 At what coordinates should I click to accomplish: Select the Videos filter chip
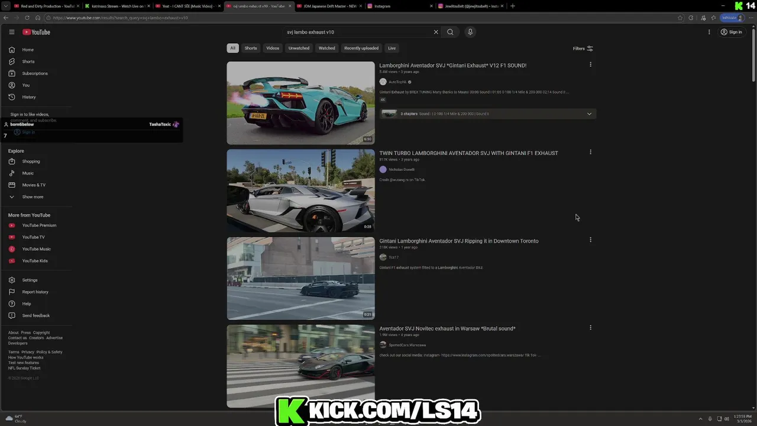(273, 48)
